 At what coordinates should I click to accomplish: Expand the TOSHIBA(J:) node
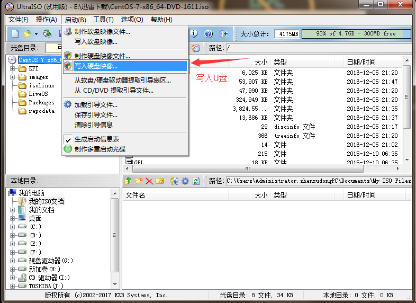coord(13,286)
